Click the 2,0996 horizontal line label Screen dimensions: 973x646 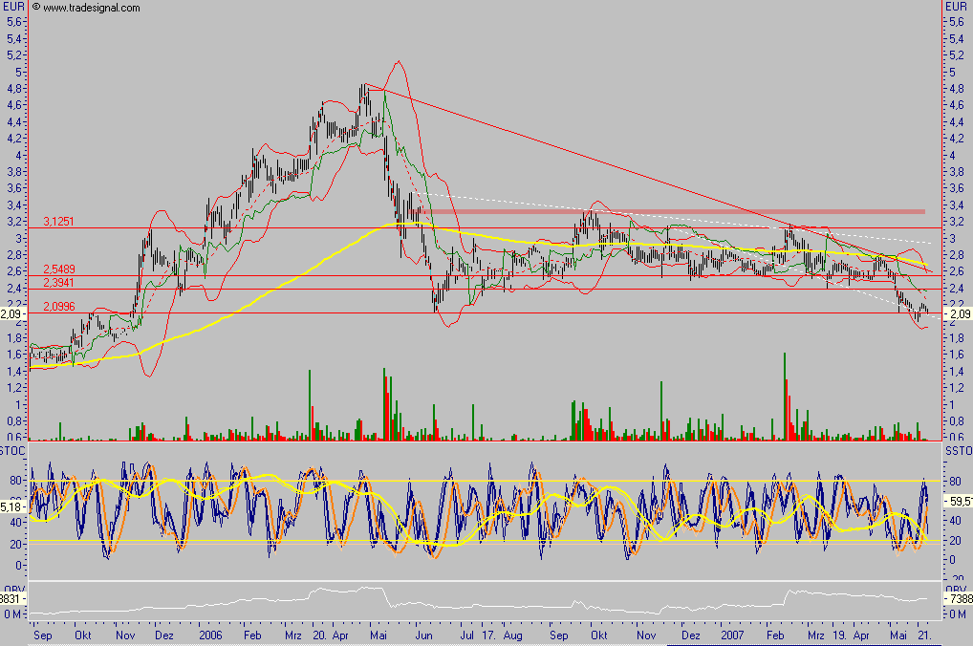pyautogui.click(x=59, y=307)
